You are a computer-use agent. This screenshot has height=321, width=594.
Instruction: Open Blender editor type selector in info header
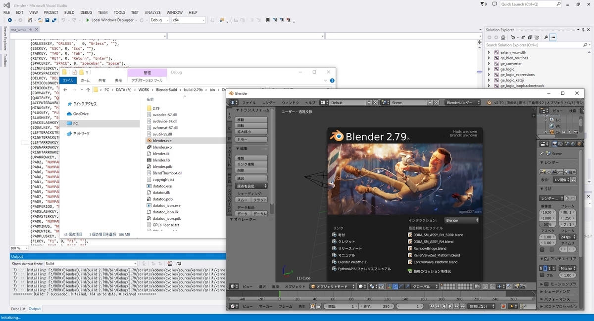click(x=234, y=103)
